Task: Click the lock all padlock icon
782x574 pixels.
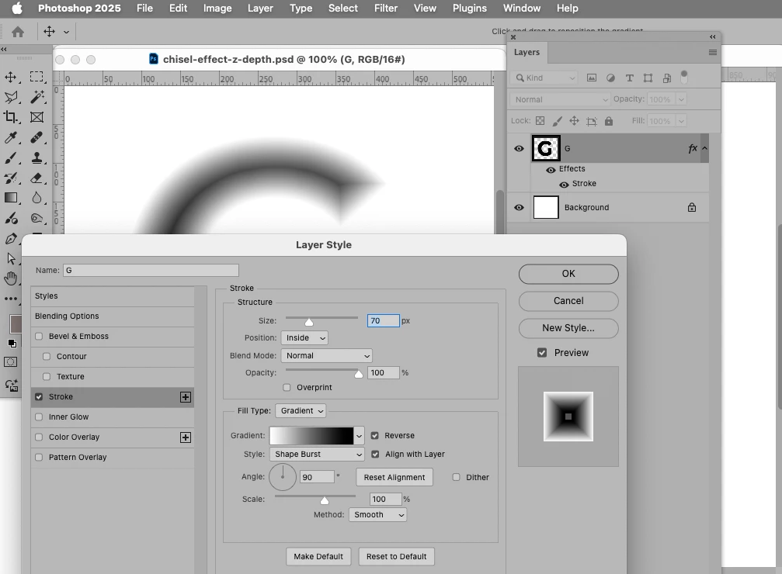Action: [609, 121]
